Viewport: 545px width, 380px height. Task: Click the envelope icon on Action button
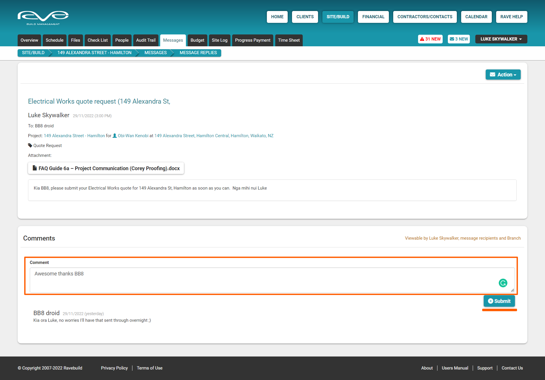point(493,74)
